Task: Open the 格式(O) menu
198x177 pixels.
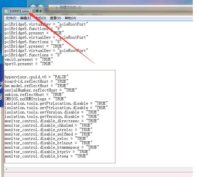Action: (x=40, y=18)
